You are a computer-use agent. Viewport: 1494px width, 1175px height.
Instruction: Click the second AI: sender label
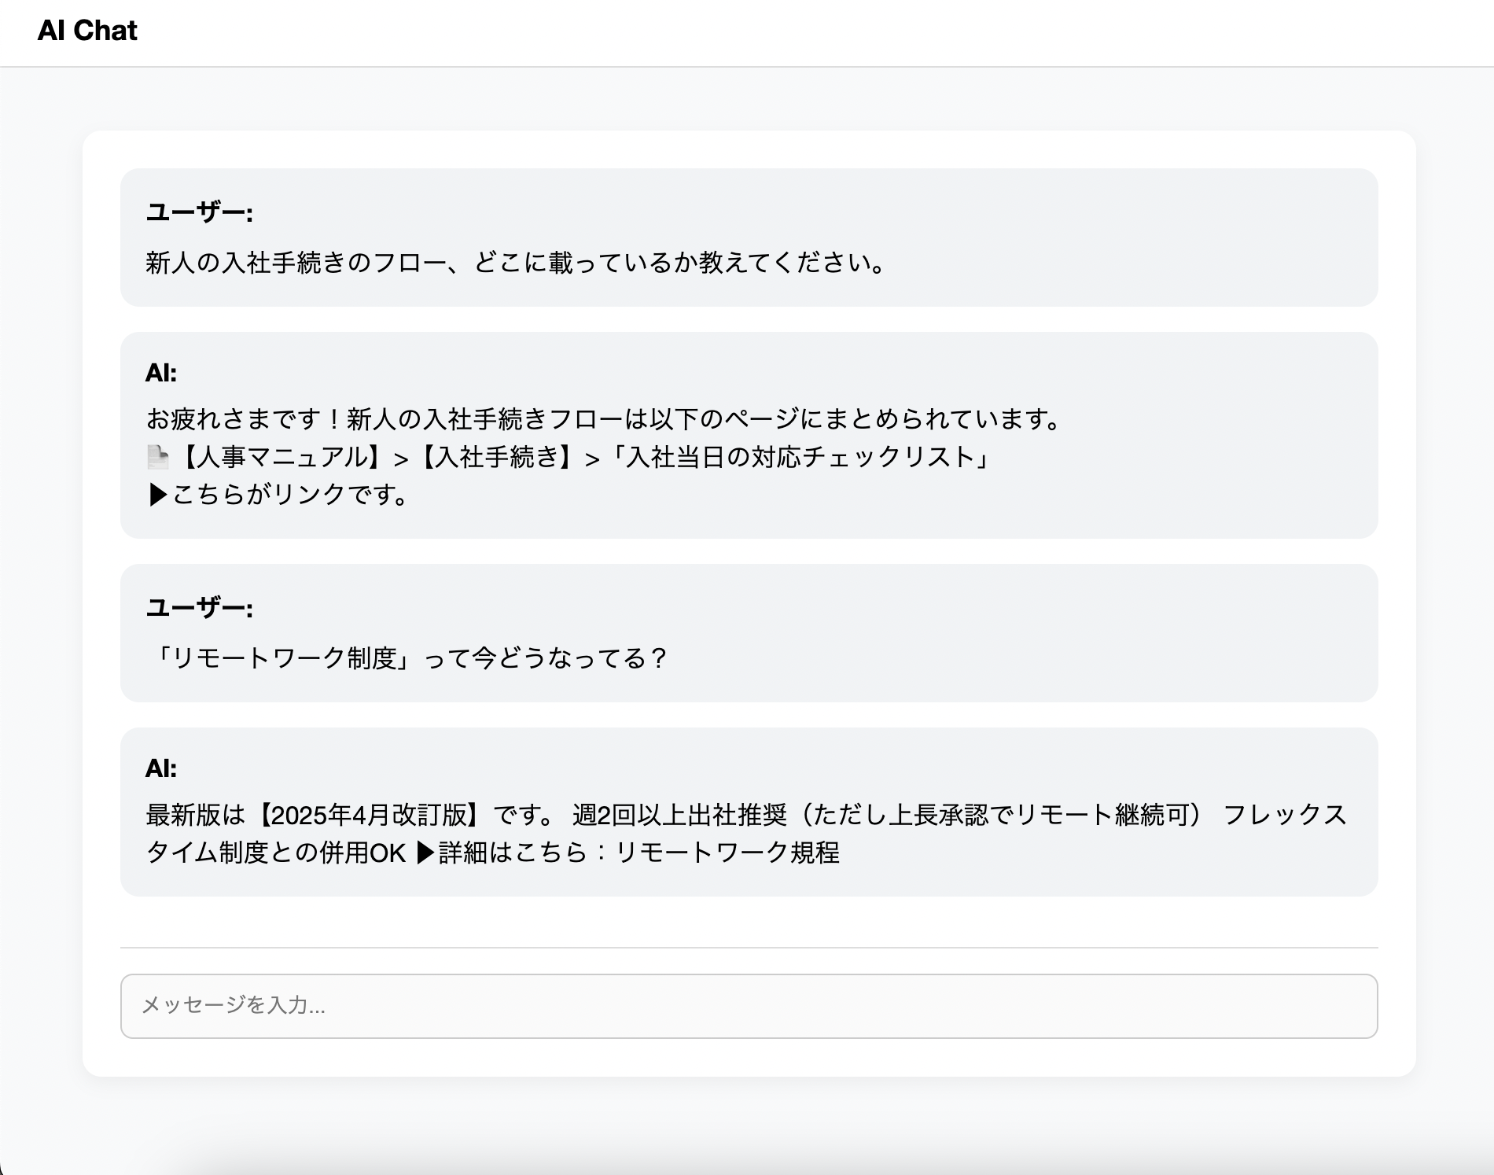tap(161, 768)
